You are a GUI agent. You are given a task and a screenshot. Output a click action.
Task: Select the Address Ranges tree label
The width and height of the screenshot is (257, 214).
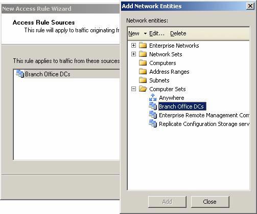tap(169, 72)
